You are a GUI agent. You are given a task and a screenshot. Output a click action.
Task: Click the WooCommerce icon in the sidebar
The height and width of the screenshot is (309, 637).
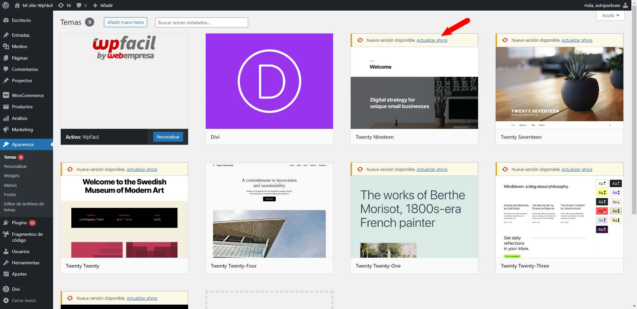point(6,95)
